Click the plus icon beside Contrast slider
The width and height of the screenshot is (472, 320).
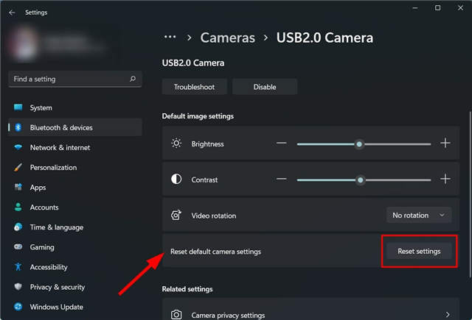(445, 179)
